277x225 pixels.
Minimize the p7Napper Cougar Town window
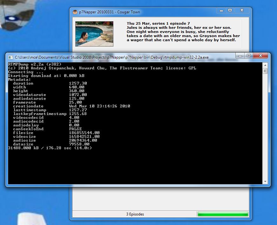coord(221,10)
